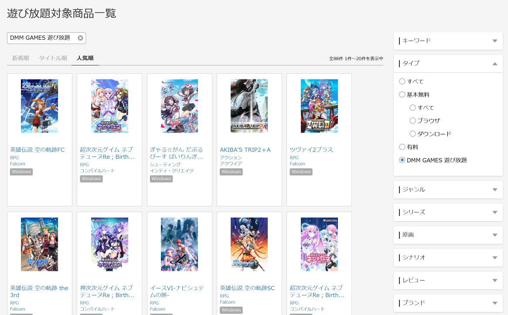Sort by タイトル順
Image resolution: width=508 pixels, height=315 pixels.
53,58
